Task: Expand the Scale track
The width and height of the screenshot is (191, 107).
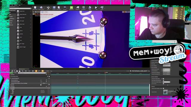Action: coord(11,94)
